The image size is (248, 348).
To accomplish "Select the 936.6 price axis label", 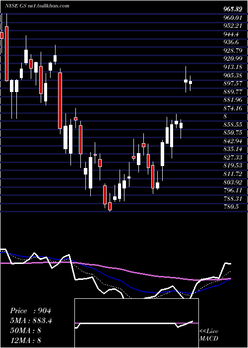I will (x=231, y=42).
